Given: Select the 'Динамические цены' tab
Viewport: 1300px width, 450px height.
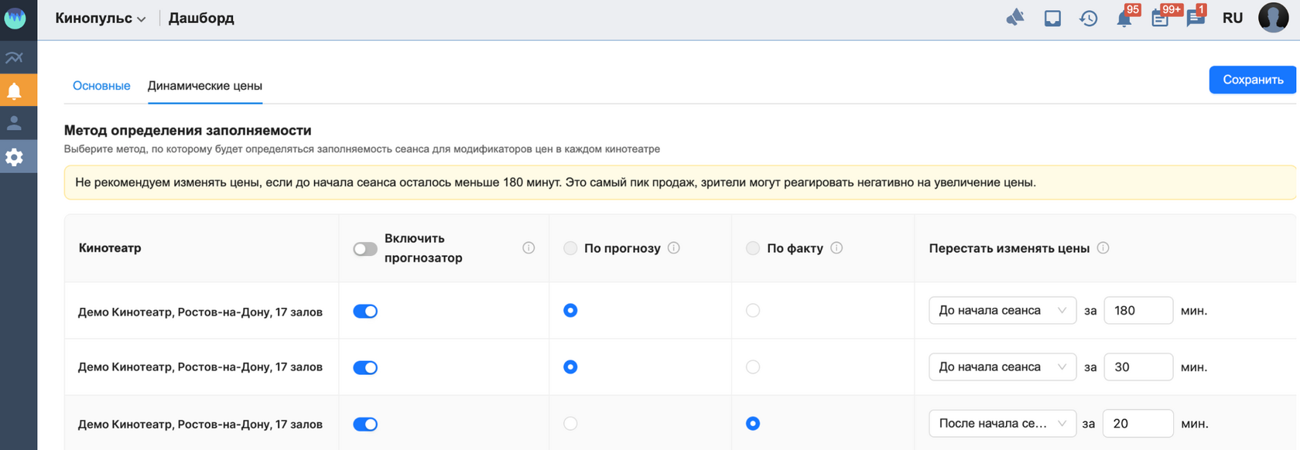Looking at the screenshot, I should (x=205, y=86).
